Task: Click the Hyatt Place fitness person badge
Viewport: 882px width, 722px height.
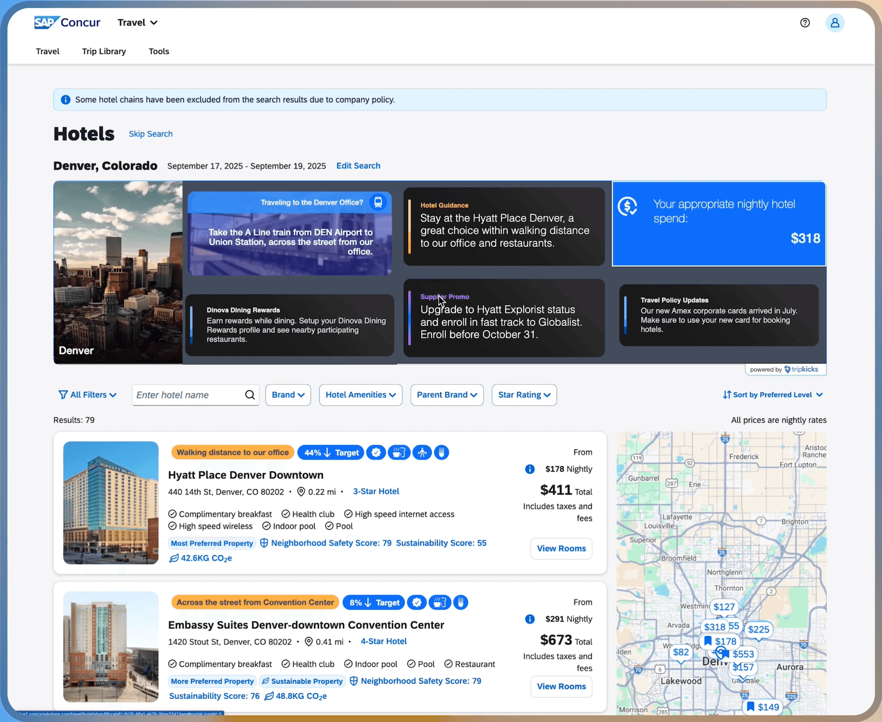Action: 422,453
